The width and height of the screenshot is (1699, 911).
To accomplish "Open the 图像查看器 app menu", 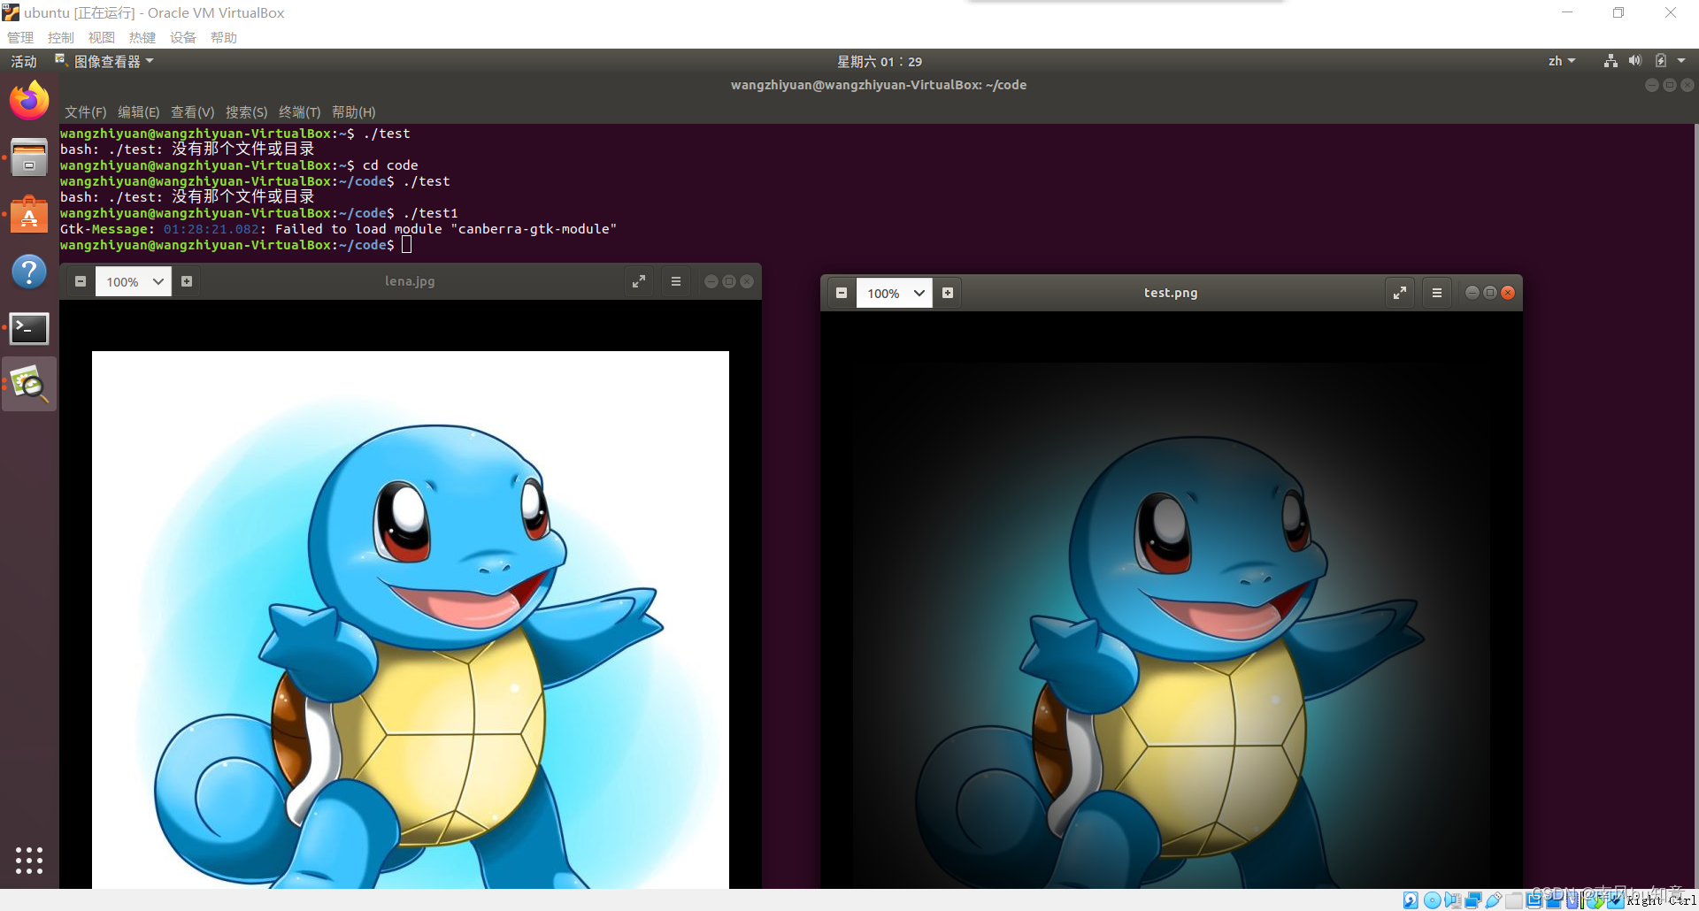I will click(x=105, y=61).
